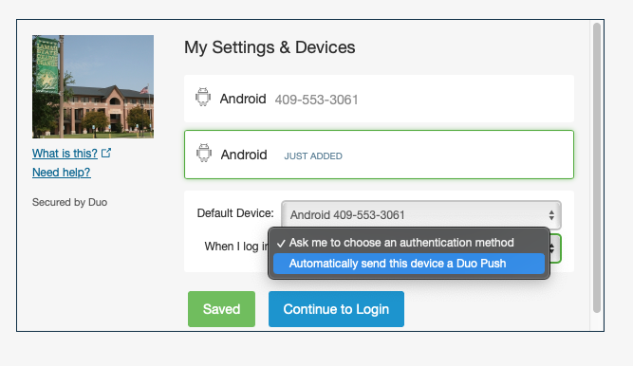The width and height of the screenshot is (633, 366).
Task: Click Continue to Login button
Action: [336, 309]
